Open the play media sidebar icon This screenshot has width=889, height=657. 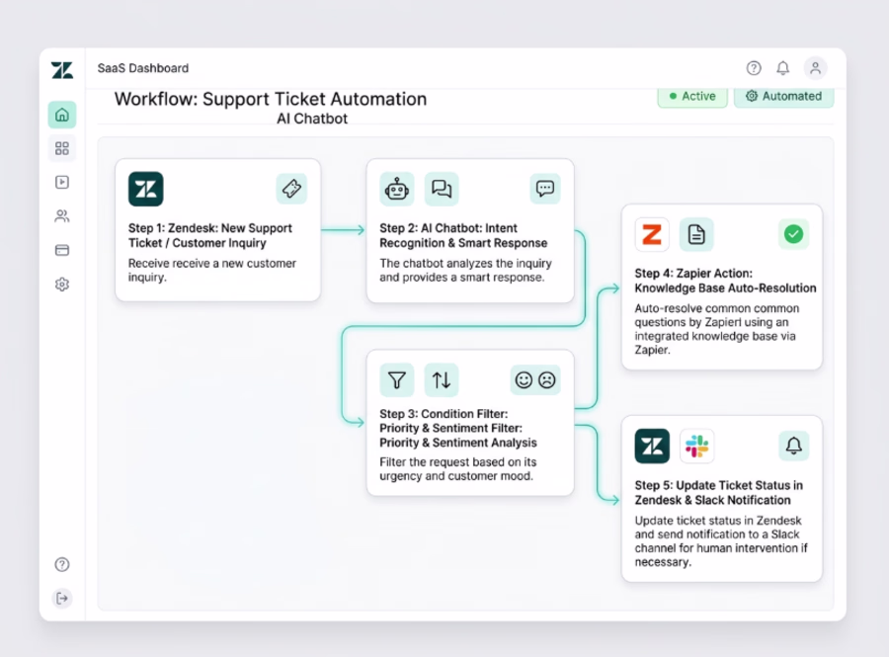62,182
